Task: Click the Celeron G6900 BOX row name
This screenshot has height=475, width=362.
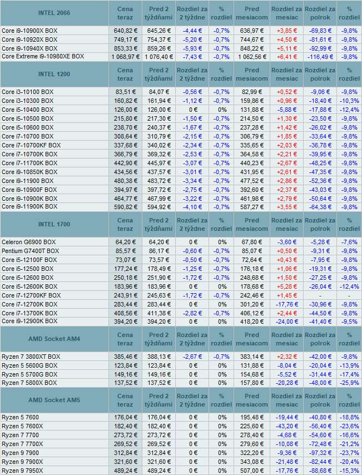Action: point(29,242)
